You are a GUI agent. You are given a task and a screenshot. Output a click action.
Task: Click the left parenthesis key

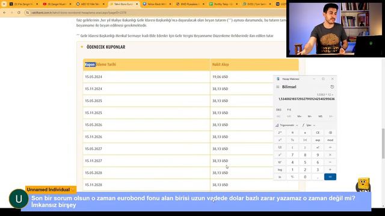pos(292,148)
